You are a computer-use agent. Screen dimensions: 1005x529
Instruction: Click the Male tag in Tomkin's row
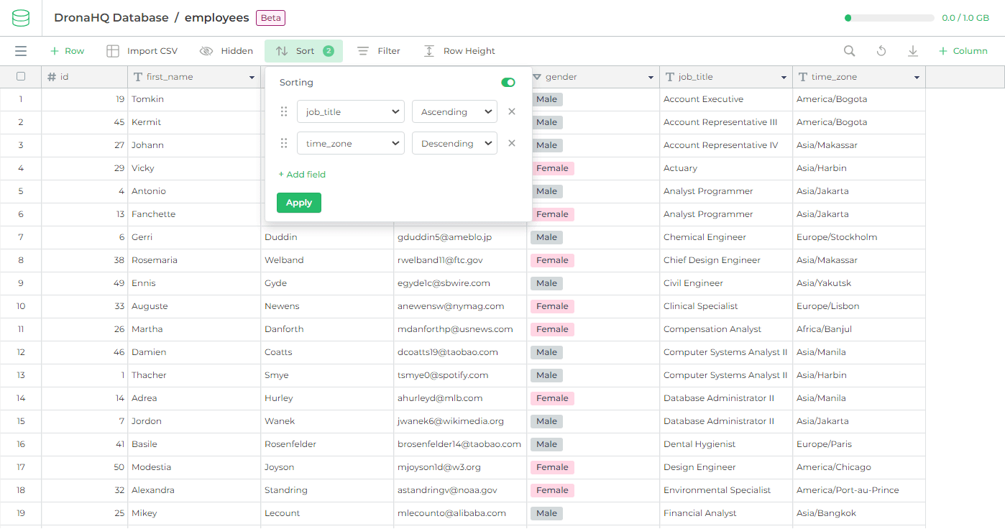(x=546, y=99)
